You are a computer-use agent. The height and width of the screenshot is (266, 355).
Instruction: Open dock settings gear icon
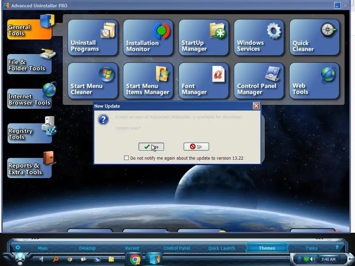(x=18, y=247)
